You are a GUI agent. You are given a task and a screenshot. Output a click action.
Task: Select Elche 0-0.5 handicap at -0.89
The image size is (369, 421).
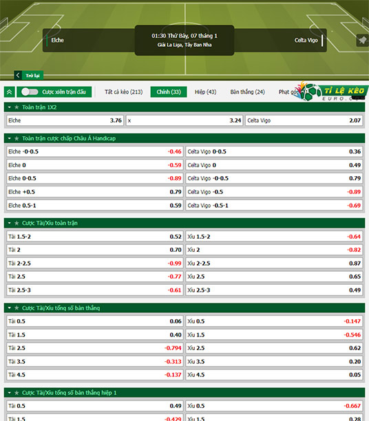click(95, 178)
